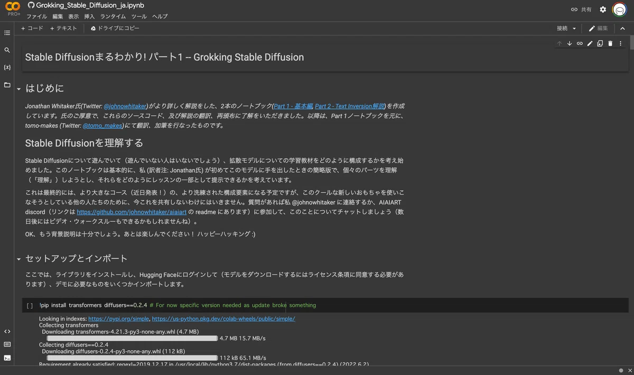Copy link to cell icon
This screenshot has height=375, width=634.
(580, 43)
